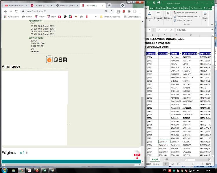
Task: Select cell SBO2167 in Referencia column
Action: click(x=164, y=142)
